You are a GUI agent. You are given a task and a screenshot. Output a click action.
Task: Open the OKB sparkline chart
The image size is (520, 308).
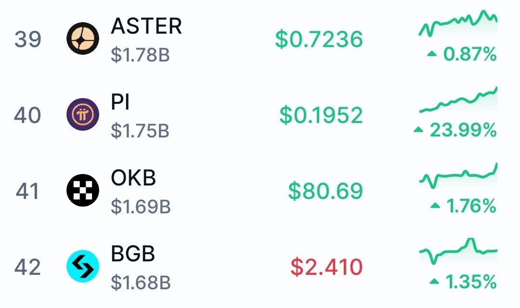[x=458, y=176]
